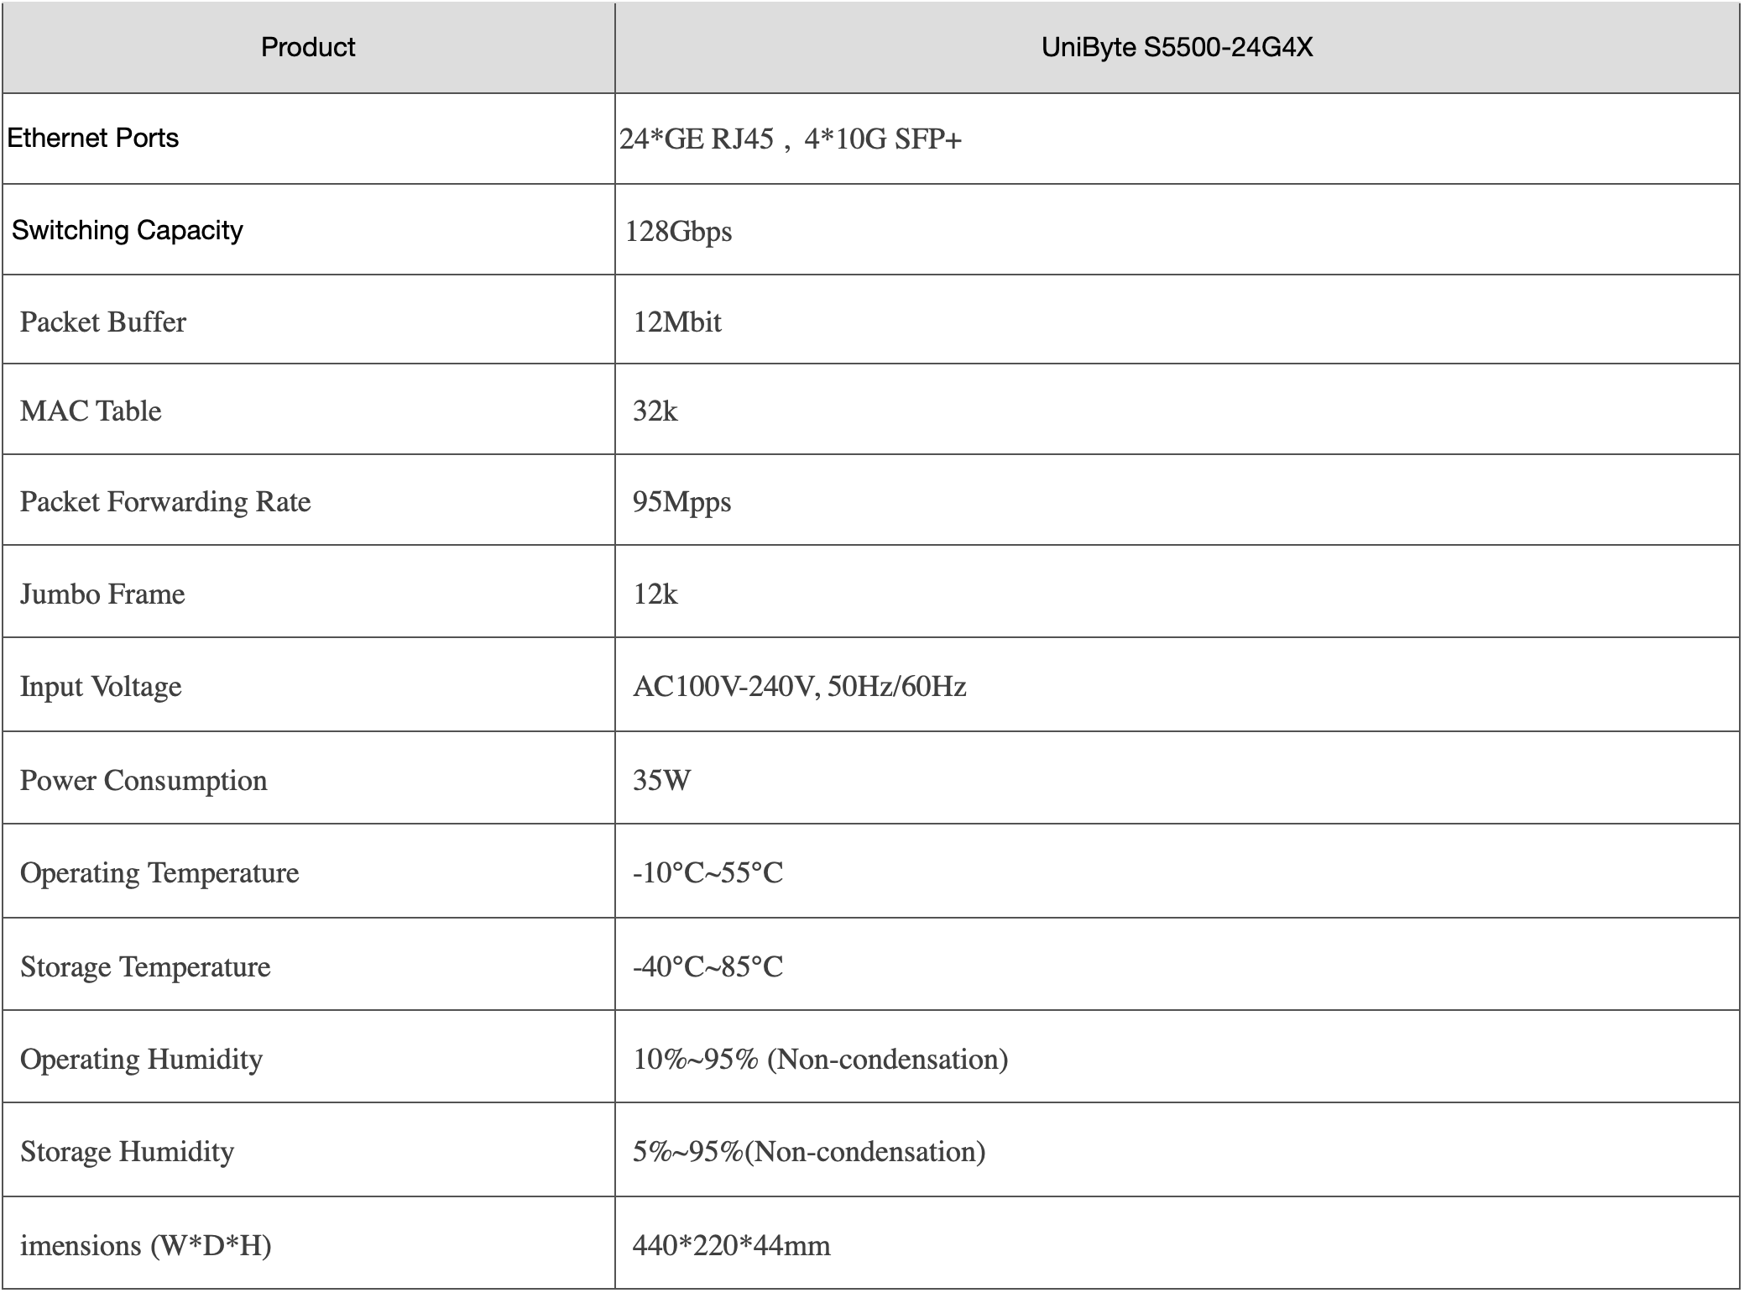Image resolution: width=1744 pixels, height=1293 pixels.
Task: Select the "12Mbit" value
Action: click(677, 322)
